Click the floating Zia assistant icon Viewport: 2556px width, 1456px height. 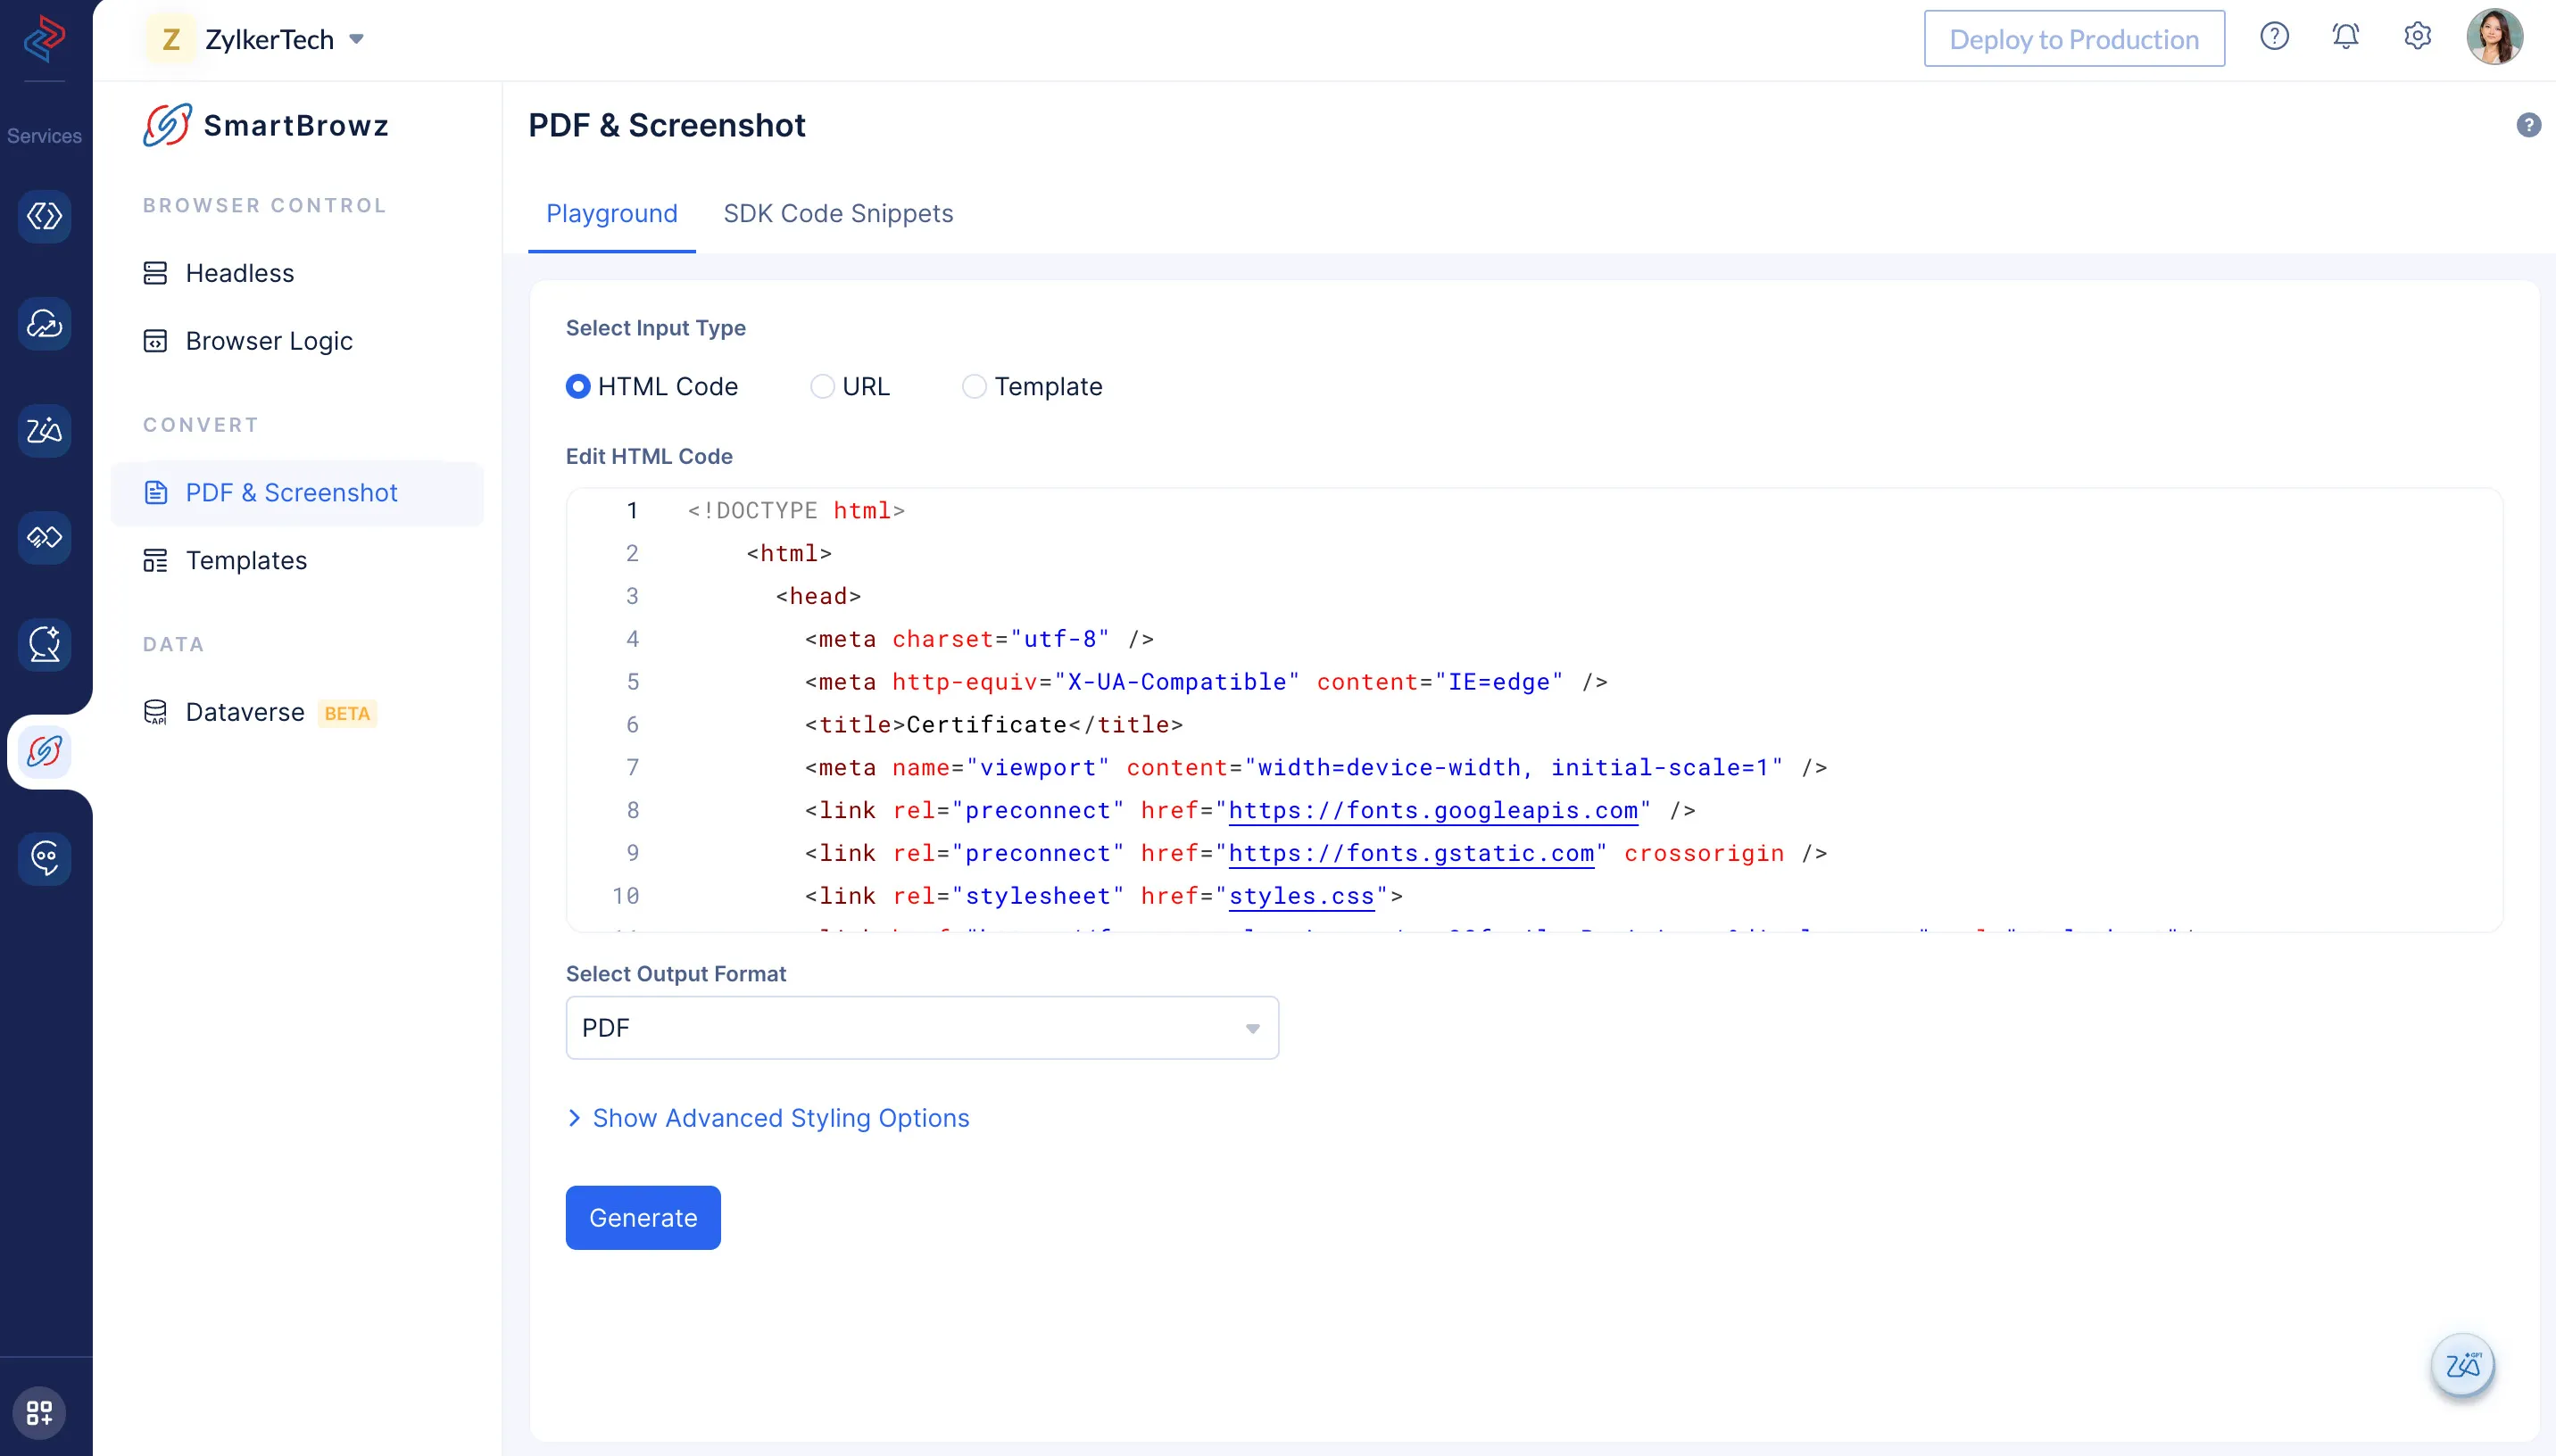tap(2462, 1365)
